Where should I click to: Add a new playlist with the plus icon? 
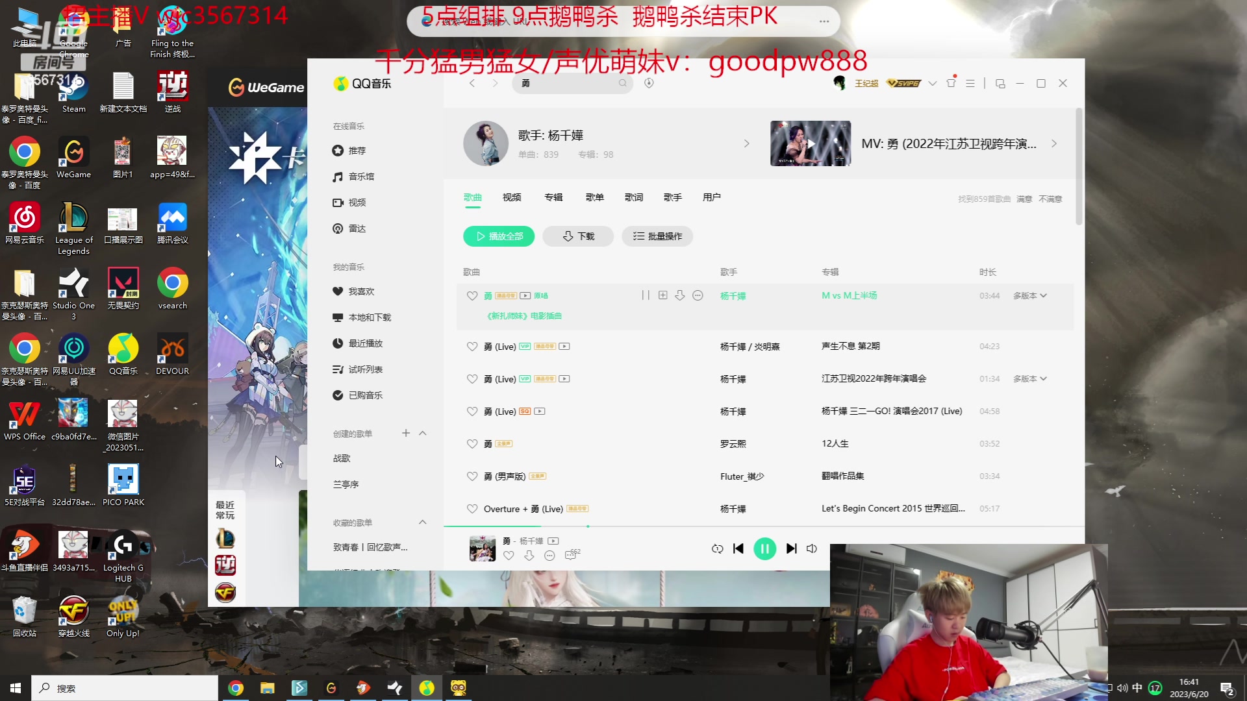coord(406,433)
